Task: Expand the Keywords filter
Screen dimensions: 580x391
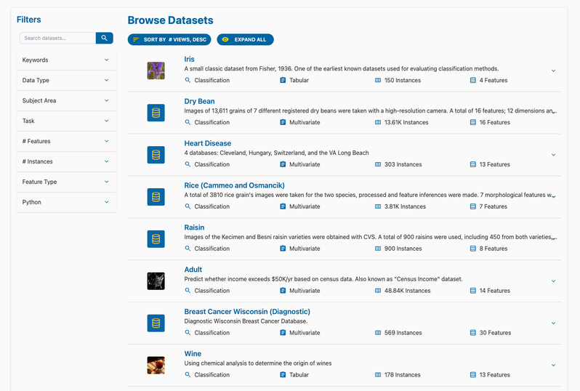Action: (x=66, y=60)
